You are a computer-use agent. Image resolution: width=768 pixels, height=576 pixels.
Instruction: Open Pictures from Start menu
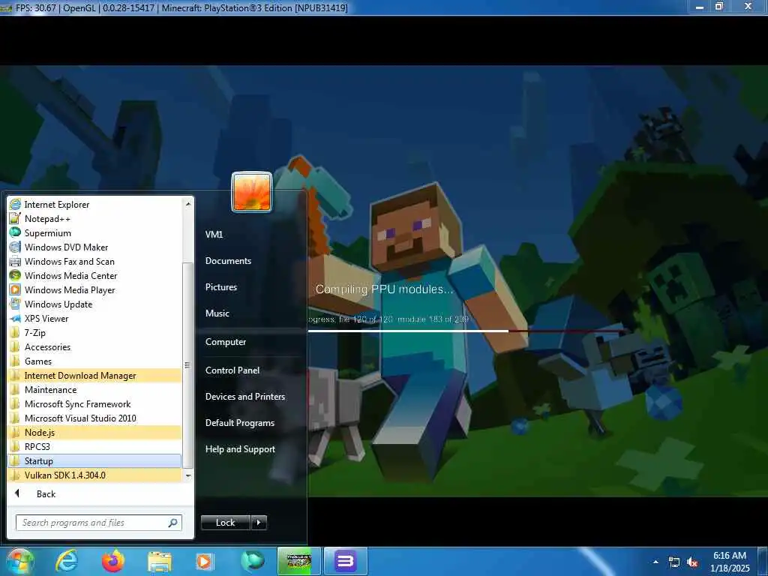tap(221, 287)
